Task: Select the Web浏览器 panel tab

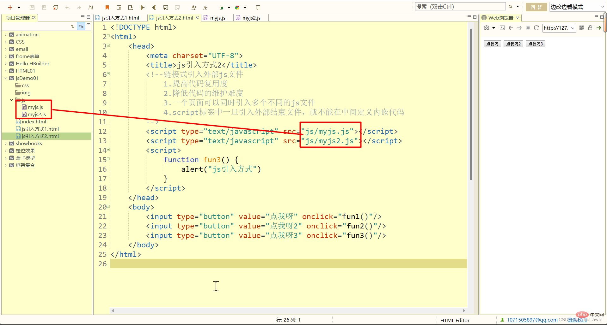Action: (x=500, y=18)
